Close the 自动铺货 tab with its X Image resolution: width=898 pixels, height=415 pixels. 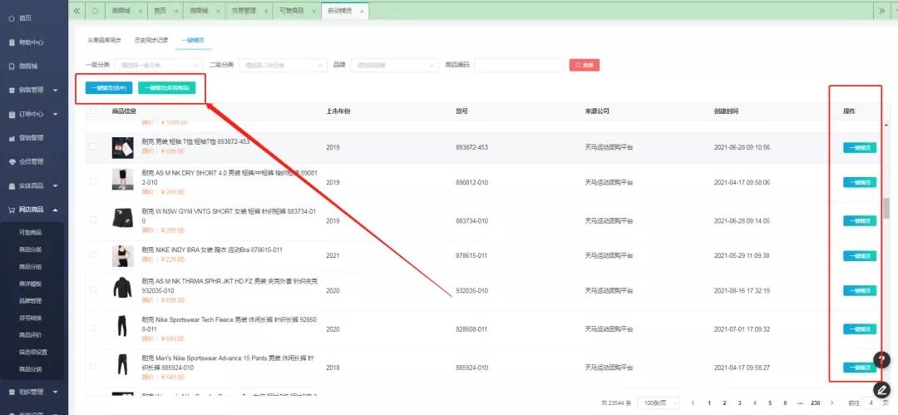click(x=362, y=11)
